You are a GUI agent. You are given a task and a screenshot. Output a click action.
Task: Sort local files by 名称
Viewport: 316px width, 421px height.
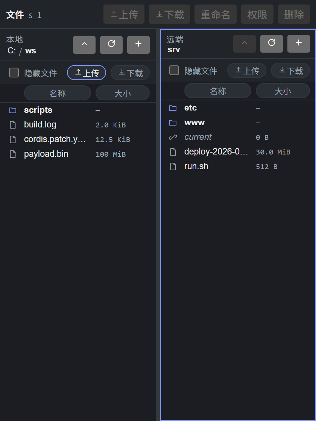58,93
